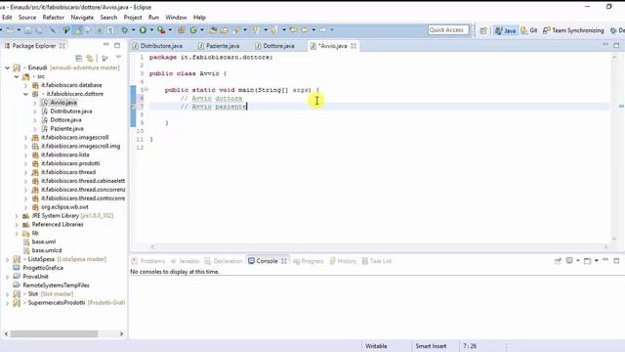The image size is (625, 352).
Task: Open the Open Console dropdown arrow
Action: click(597, 261)
